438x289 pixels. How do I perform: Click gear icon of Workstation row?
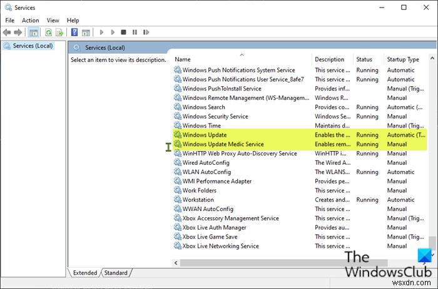pos(178,200)
